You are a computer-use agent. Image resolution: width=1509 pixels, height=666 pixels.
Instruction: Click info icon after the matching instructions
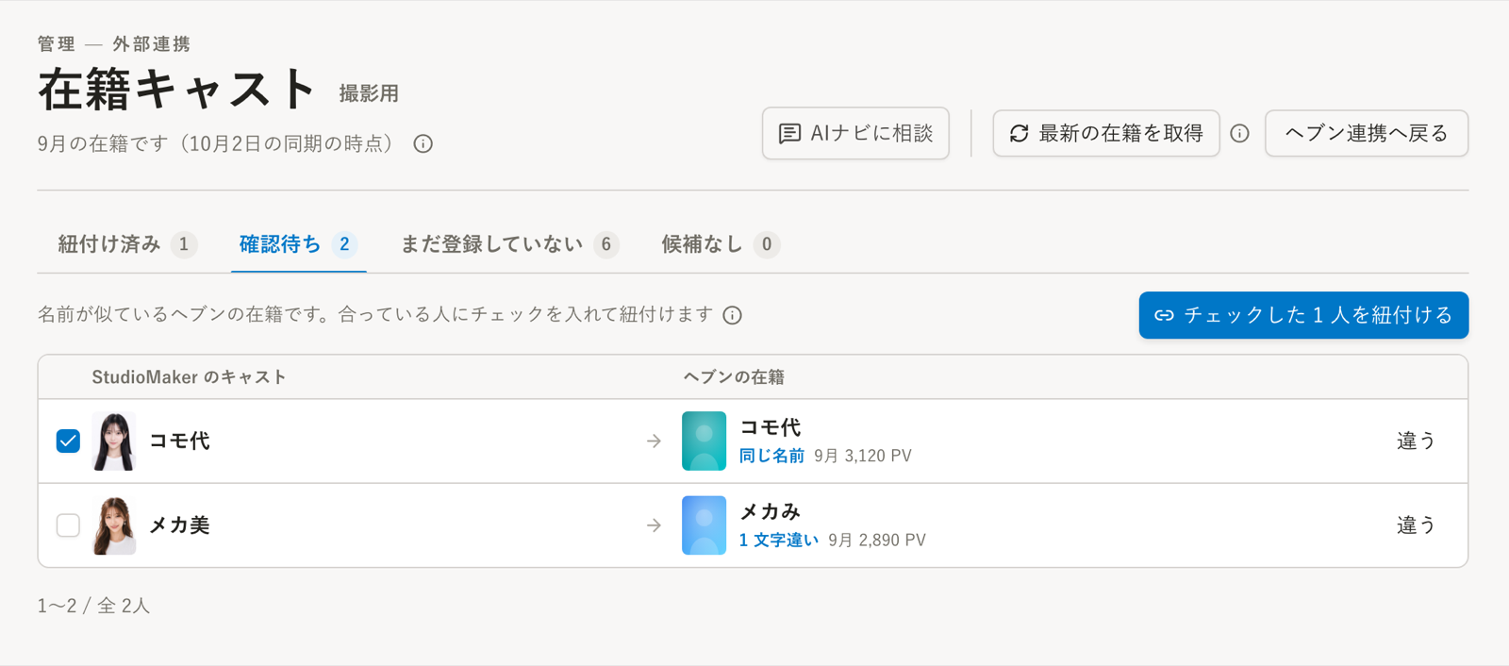[x=733, y=315]
